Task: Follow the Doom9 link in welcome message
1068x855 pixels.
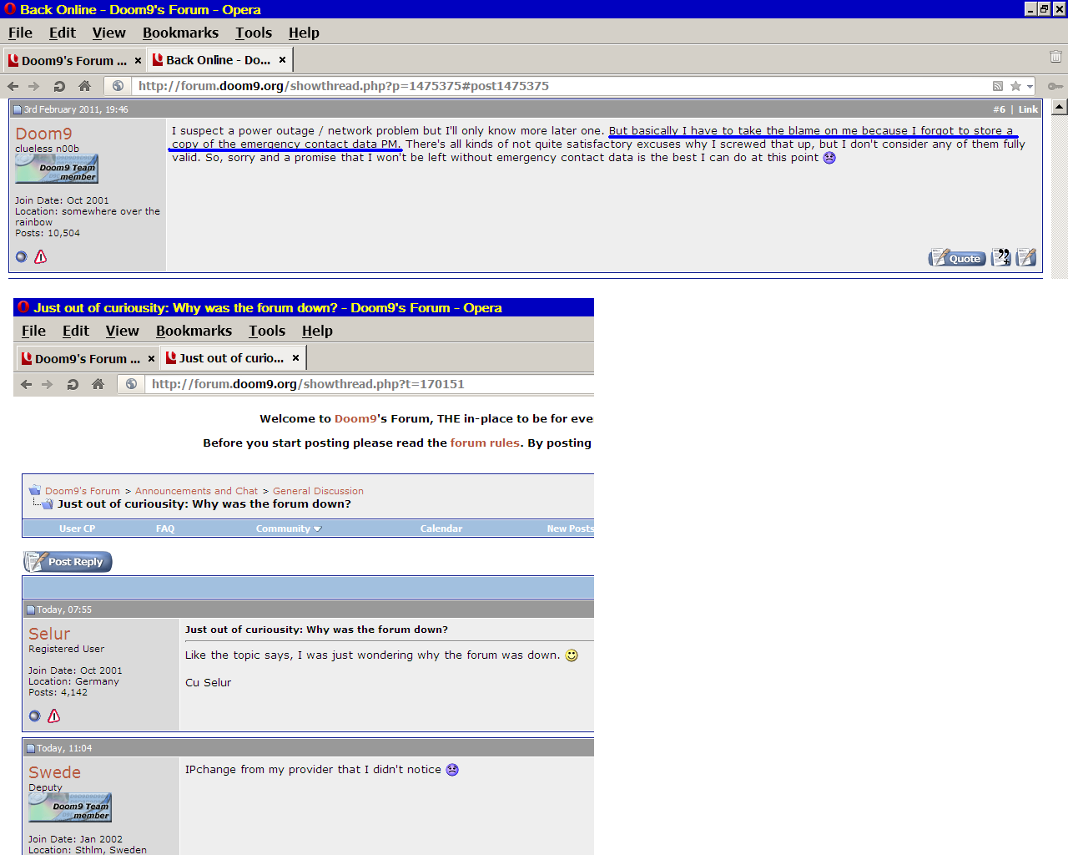Action: (x=355, y=419)
